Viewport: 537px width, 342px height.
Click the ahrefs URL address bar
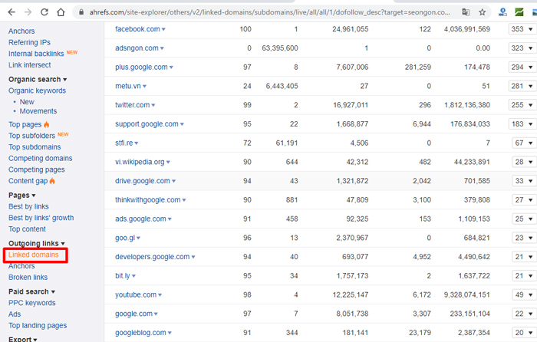point(269,12)
